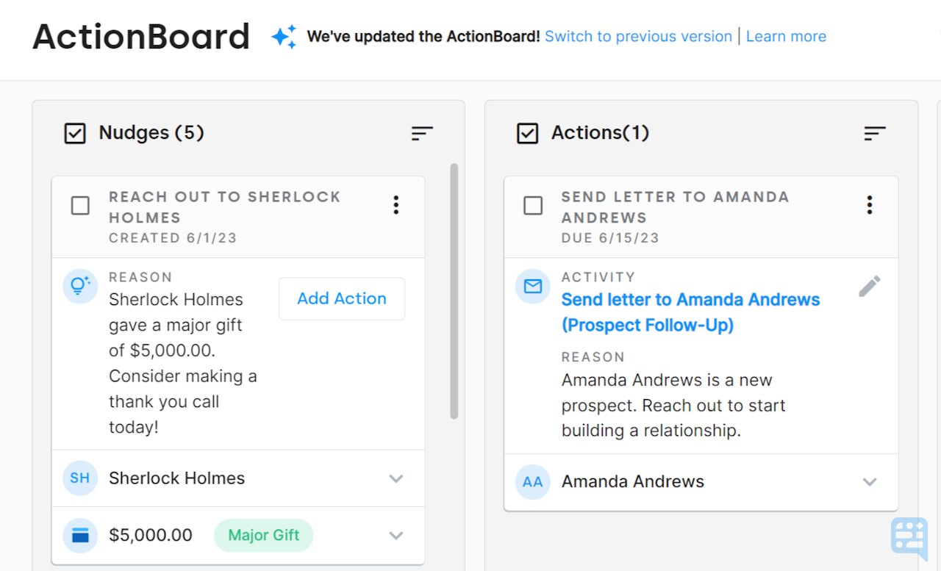Open the Switch to previous version link
Viewport: 941px width, 571px height.
637,36
